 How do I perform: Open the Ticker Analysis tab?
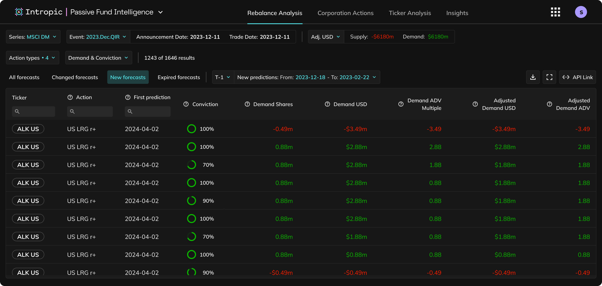(x=410, y=13)
